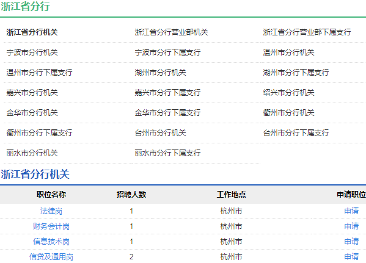This screenshot has height=263, width=366.
Task: Open the 财务会计岗 position link
Action: pyautogui.click(x=51, y=226)
